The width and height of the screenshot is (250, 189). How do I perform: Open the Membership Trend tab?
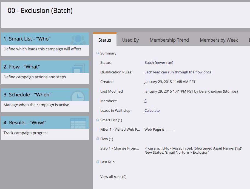pyautogui.click(x=169, y=40)
